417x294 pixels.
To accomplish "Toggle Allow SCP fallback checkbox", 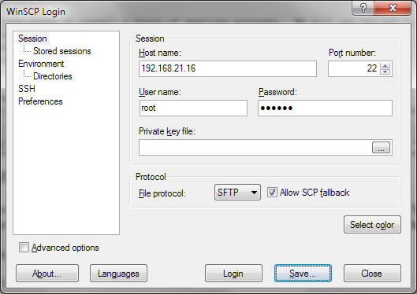I will (x=272, y=192).
